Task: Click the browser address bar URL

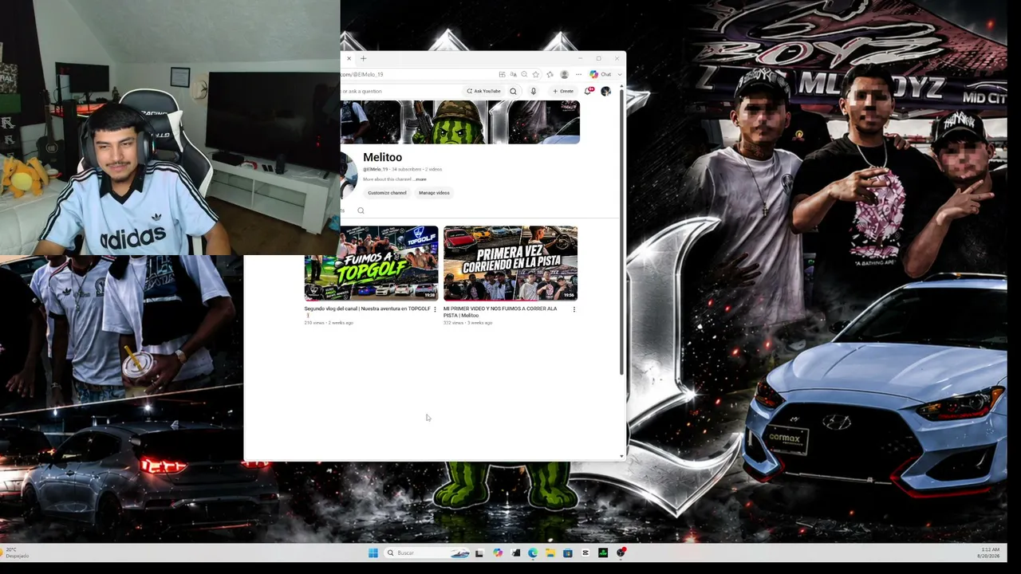Action: tap(363, 74)
